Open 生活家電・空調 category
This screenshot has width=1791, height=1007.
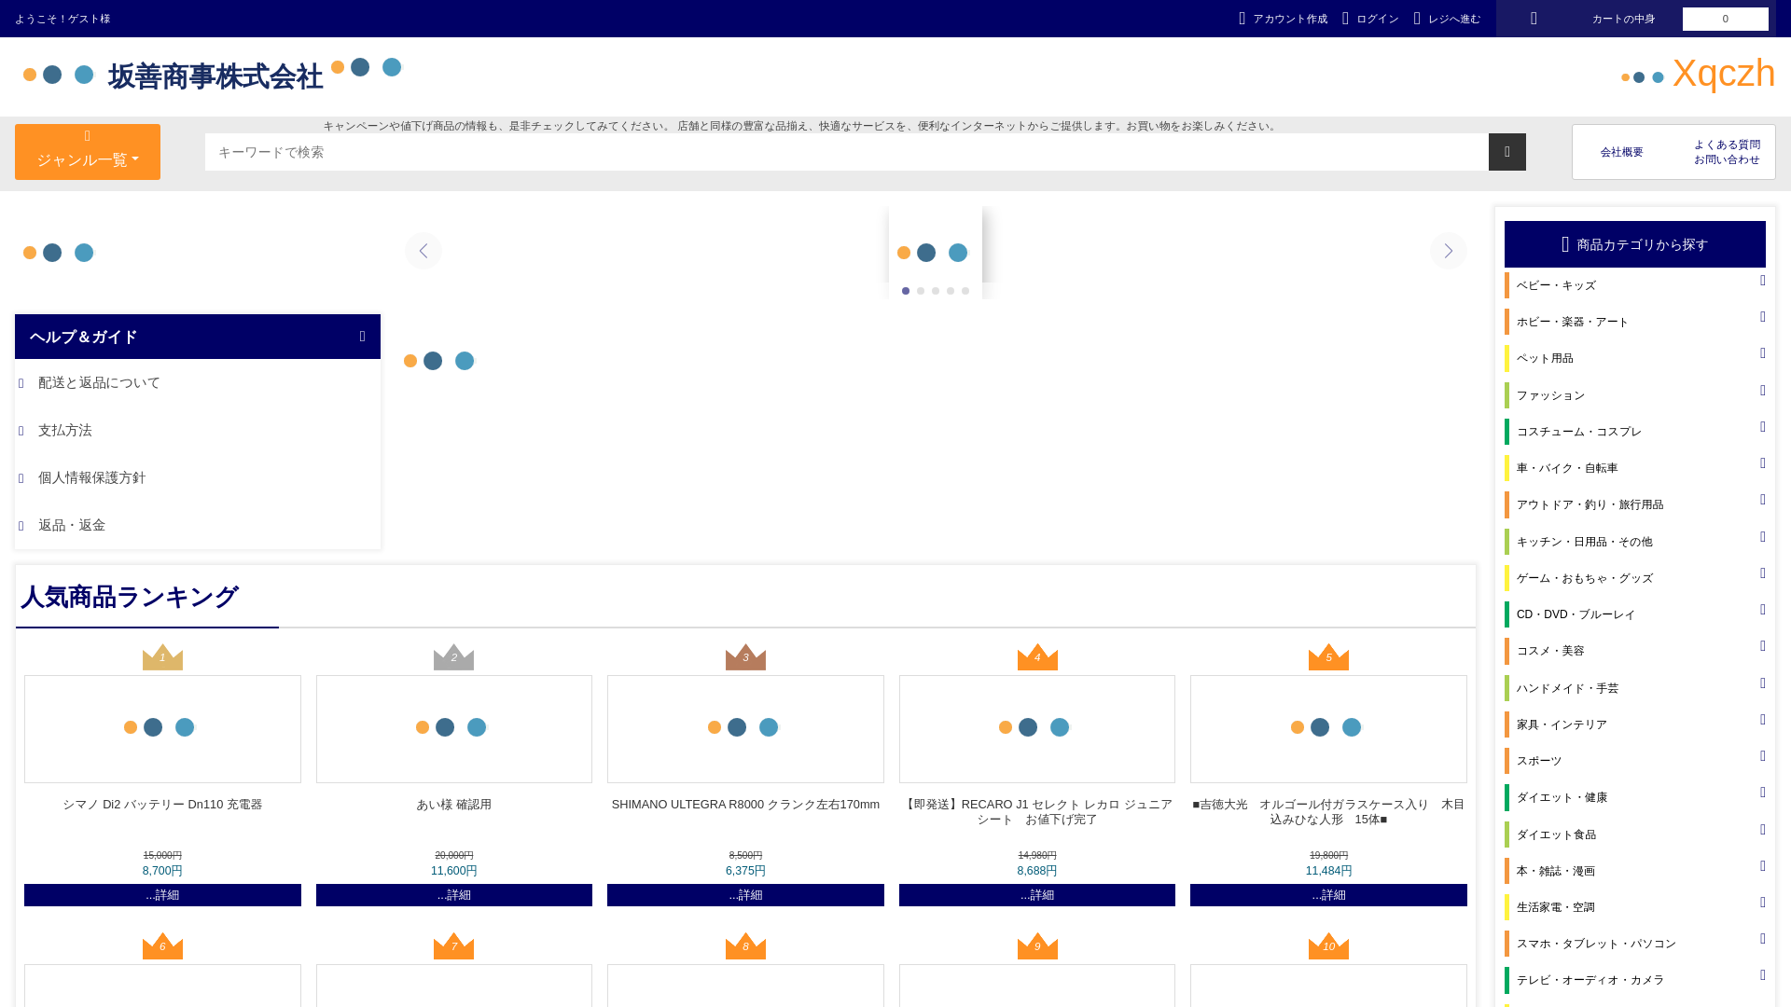point(1556,907)
